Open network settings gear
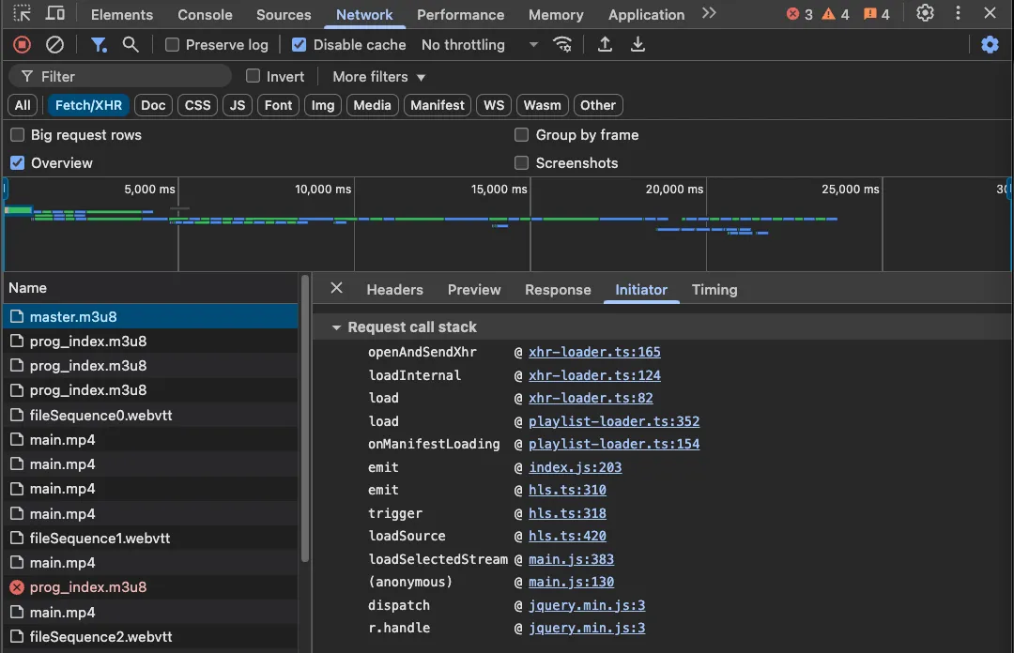This screenshot has width=1014, height=653. (x=991, y=44)
